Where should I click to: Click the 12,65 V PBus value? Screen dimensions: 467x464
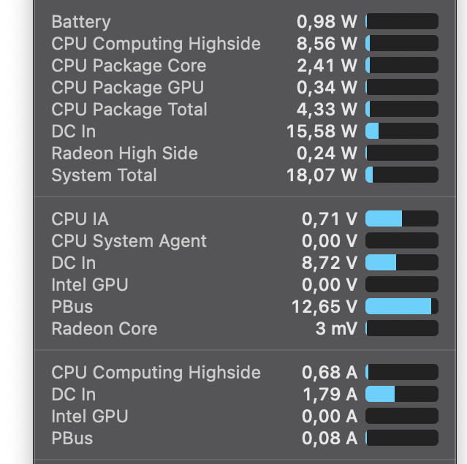coord(324,307)
